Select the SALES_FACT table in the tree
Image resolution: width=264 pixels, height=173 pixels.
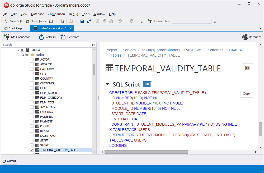48,135
